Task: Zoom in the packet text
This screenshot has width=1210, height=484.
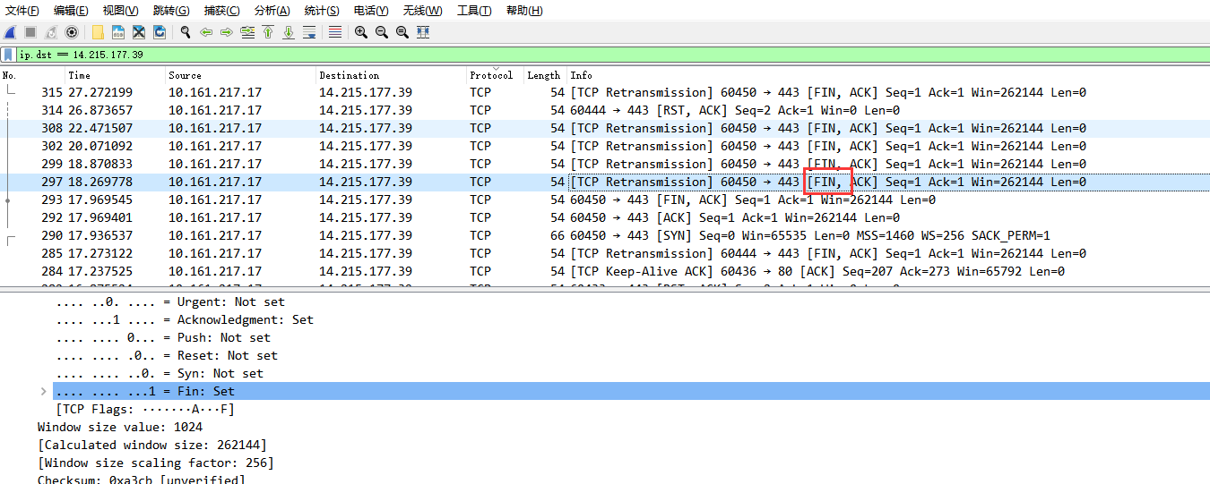Action: [361, 32]
